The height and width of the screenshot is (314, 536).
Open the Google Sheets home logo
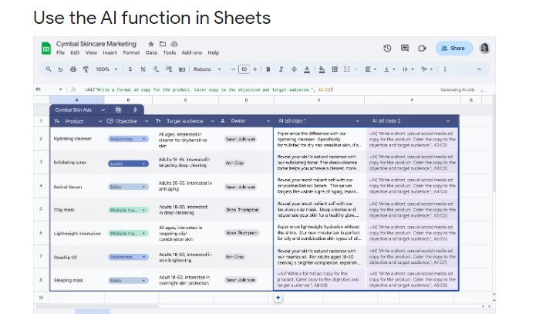pos(46,48)
